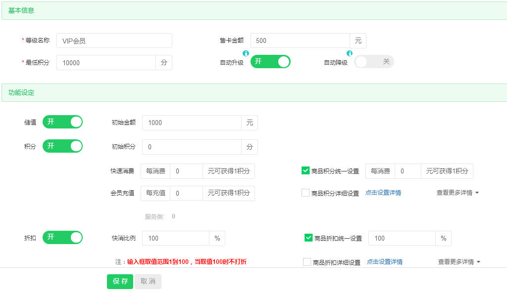
Task: Click info icon above 自动升级 label
Action: [x=246, y=53]
